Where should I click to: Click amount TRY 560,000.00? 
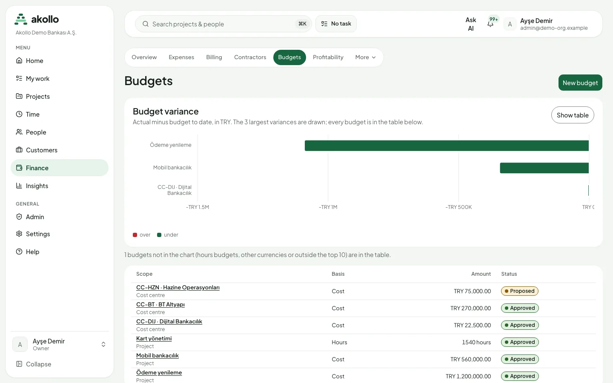tap(470, 360)
